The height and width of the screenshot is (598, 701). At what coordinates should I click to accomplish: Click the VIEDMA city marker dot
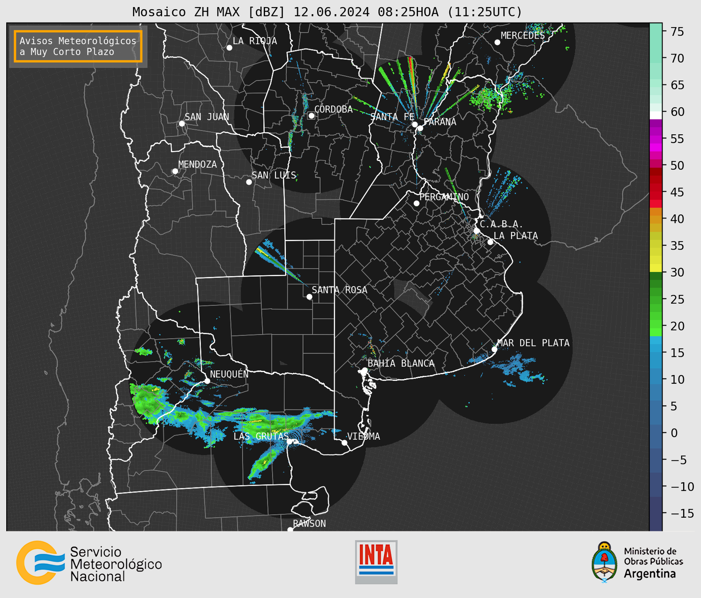click(x=344, y=443)
